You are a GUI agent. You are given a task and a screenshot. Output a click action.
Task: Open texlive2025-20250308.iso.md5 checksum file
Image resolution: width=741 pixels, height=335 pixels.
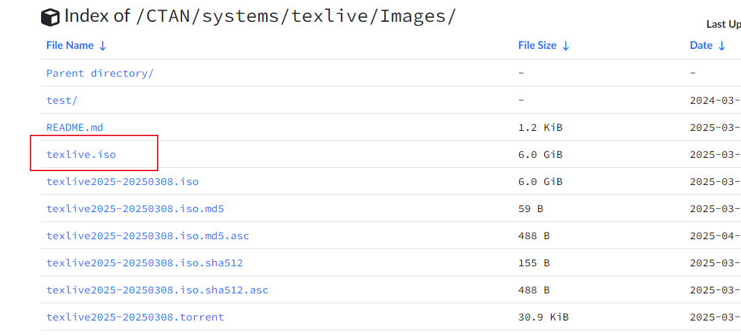[135, 209]
